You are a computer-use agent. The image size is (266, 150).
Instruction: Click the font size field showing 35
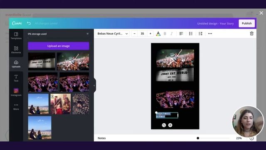tap(142, 34)
